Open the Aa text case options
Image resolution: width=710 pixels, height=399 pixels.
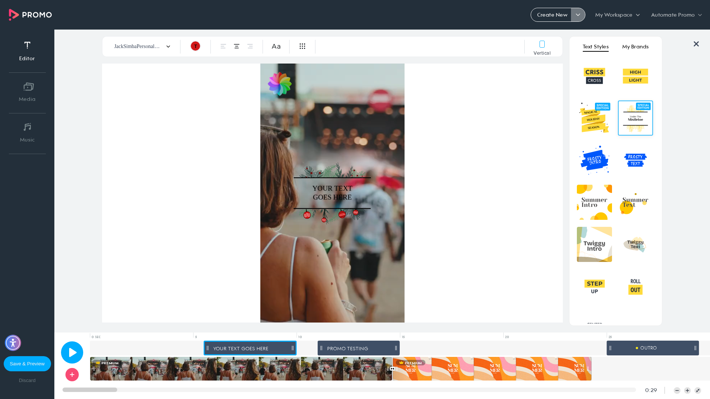pyautogui.click(x=276, y=46)
